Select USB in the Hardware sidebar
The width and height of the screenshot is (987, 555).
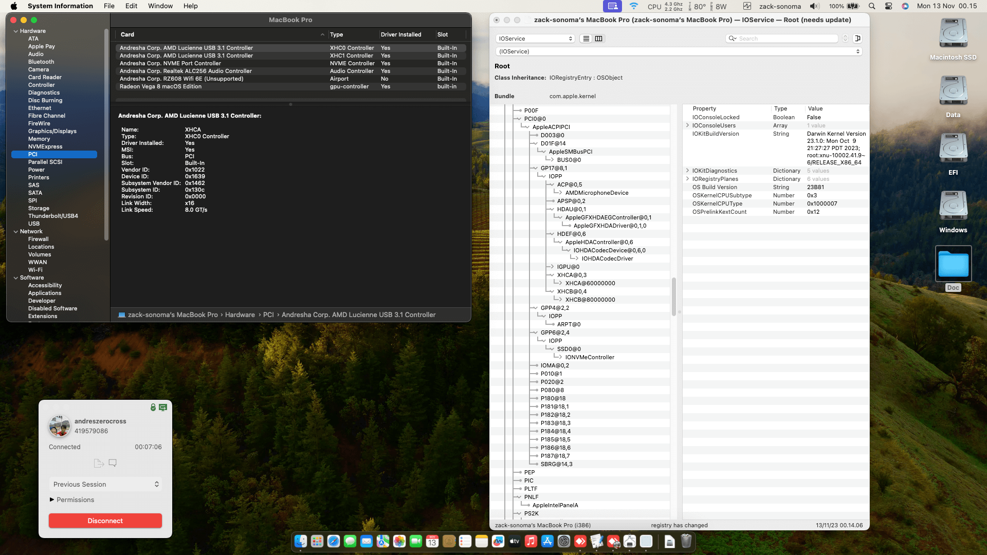pyautogui.click(x=34, y=224)
